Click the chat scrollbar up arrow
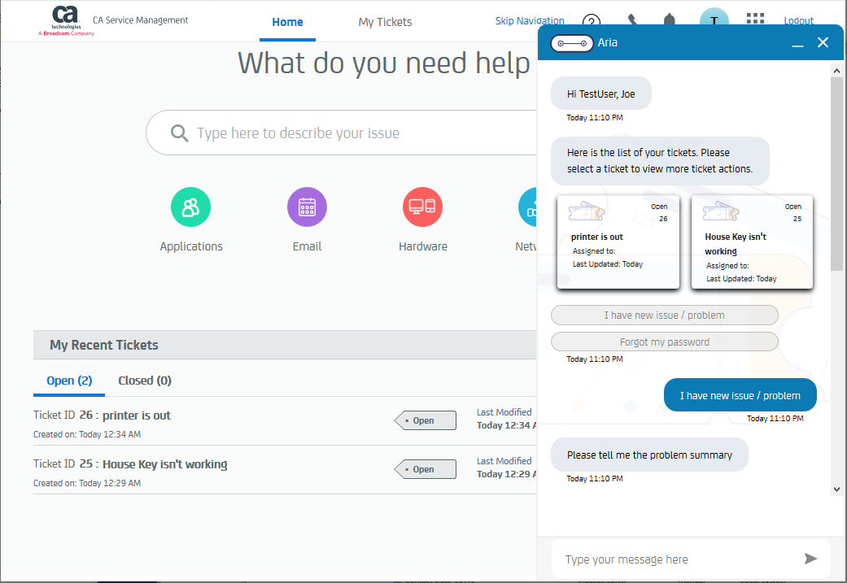Image resolution: width=847 pixels, height=583 pixels. pos(836,71)
